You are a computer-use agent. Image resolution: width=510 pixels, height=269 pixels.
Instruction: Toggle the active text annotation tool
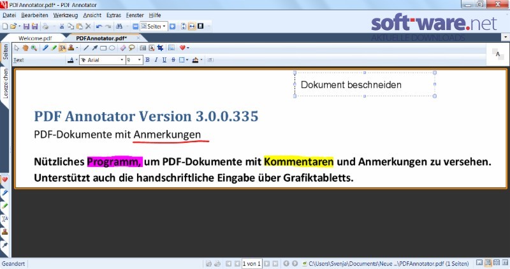(x=62, y=48)
